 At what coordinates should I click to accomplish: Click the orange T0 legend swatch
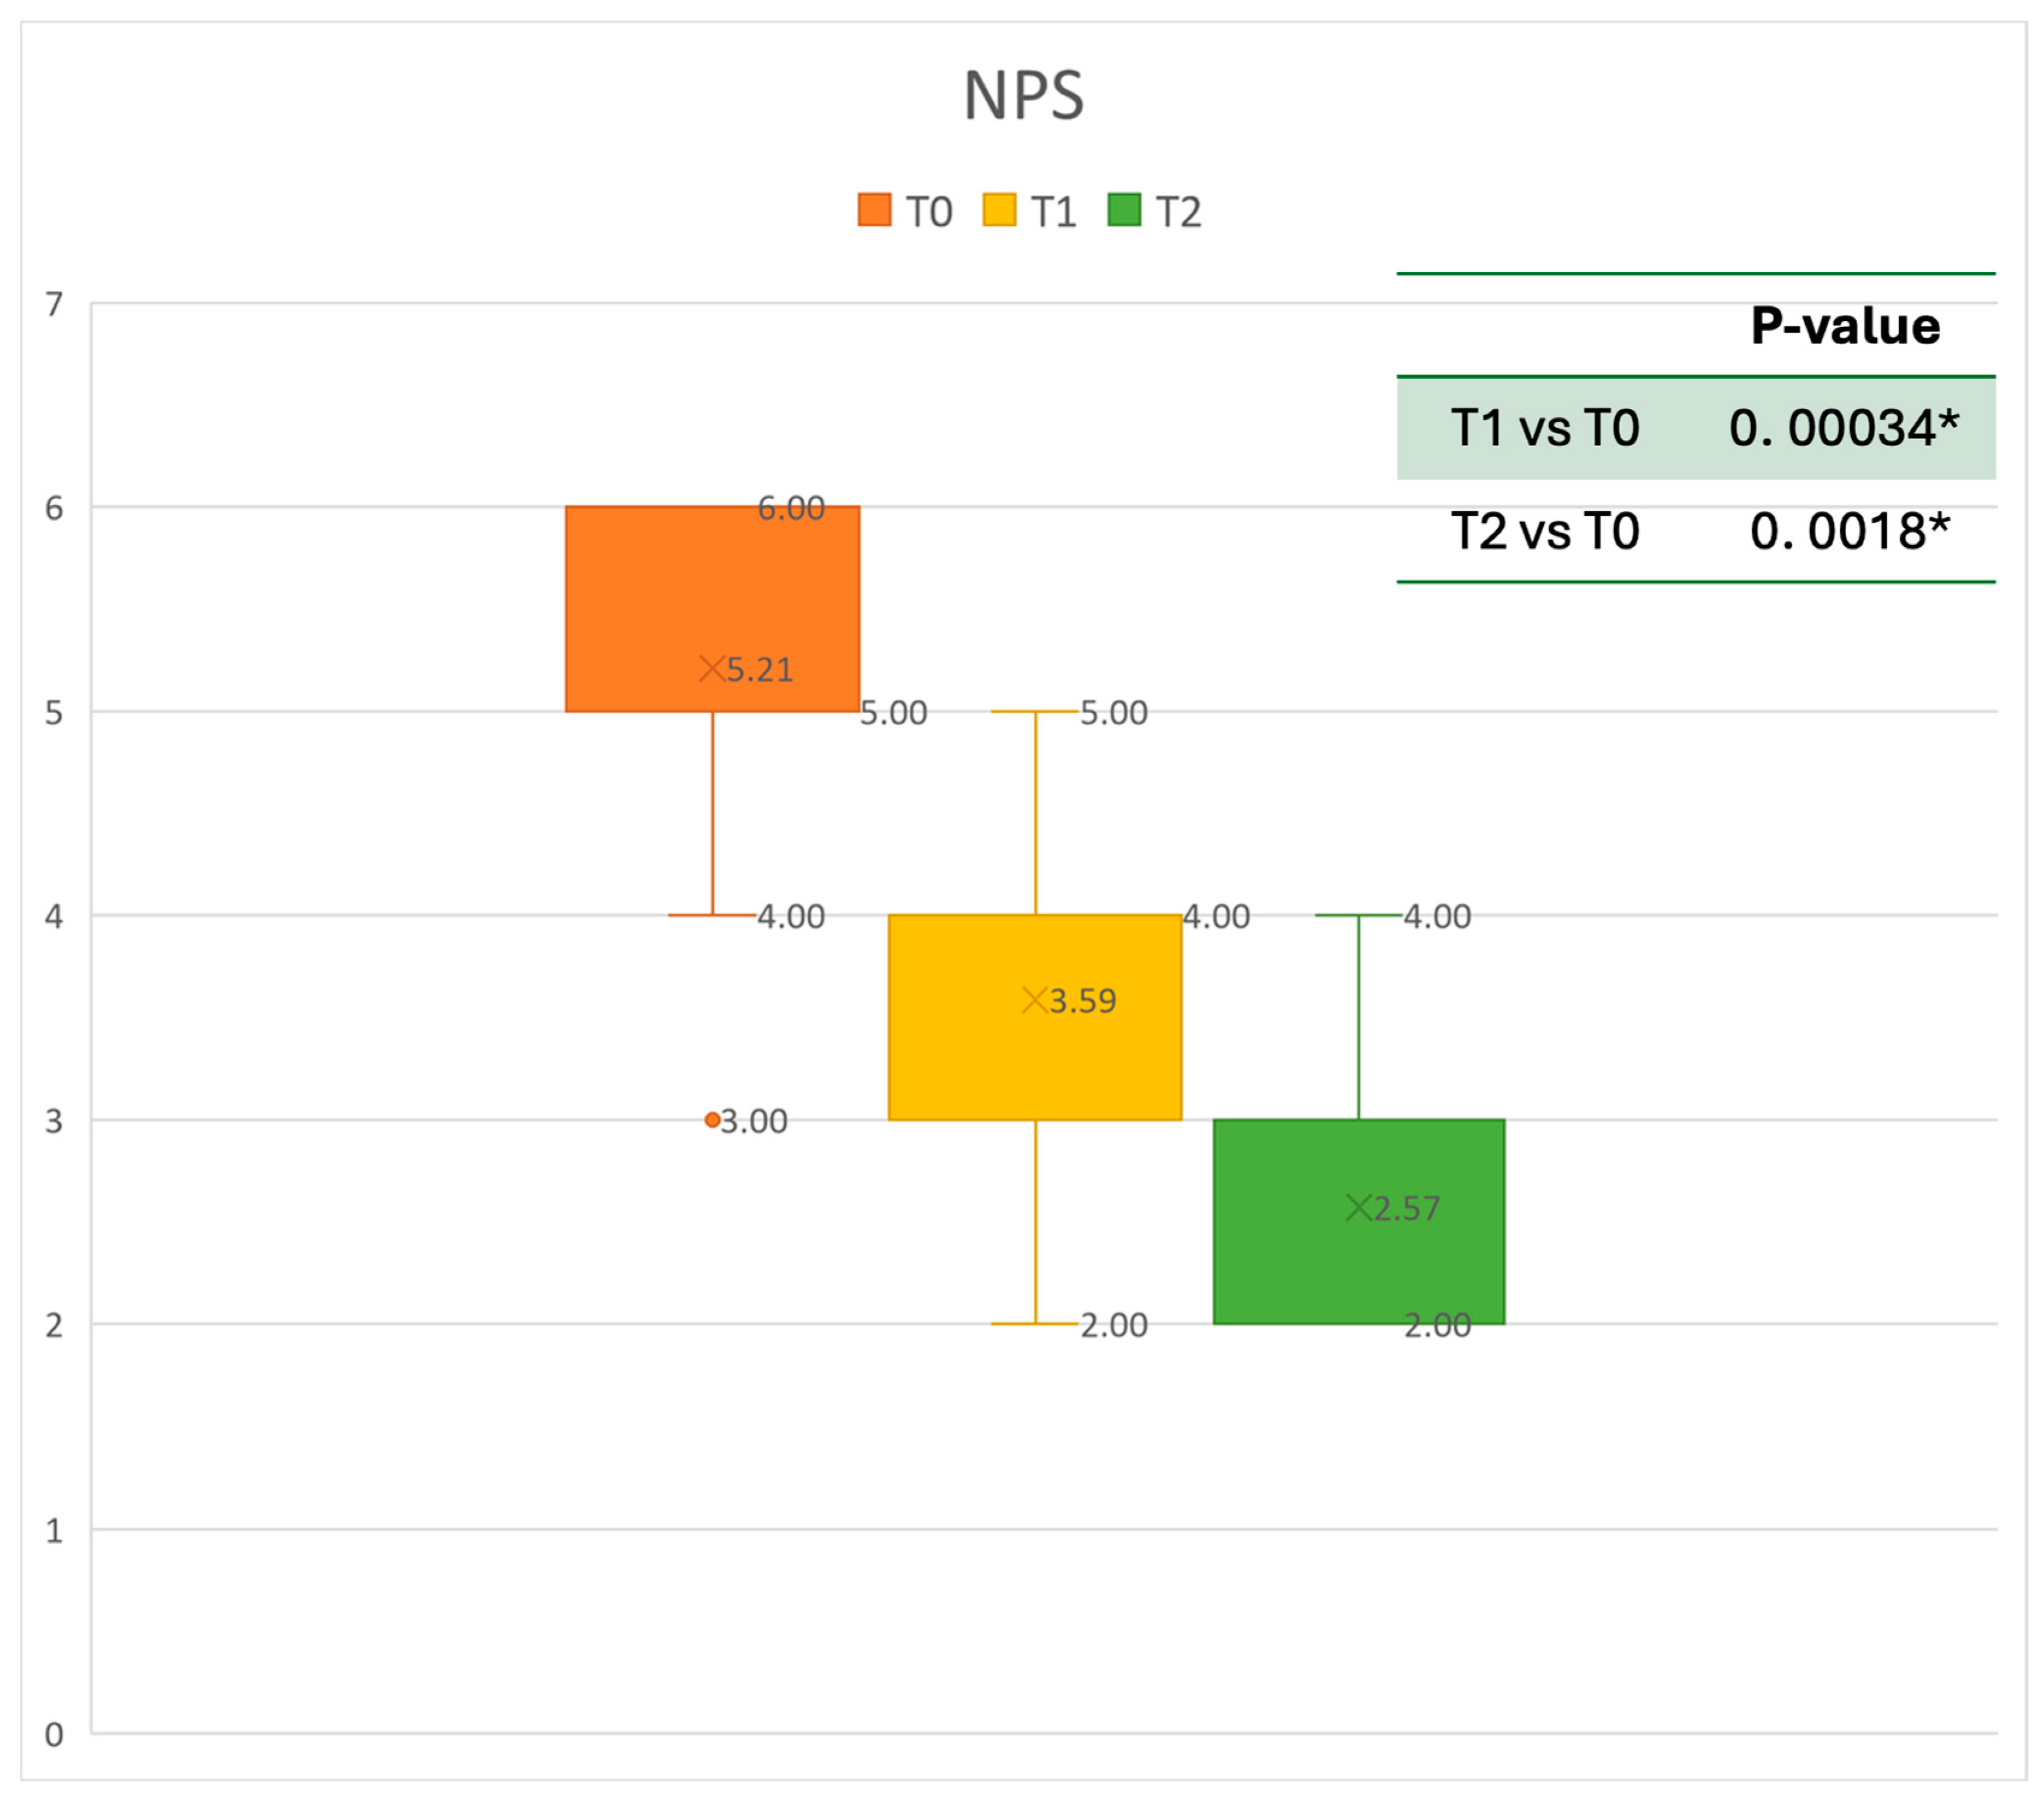tap(874, 210)
